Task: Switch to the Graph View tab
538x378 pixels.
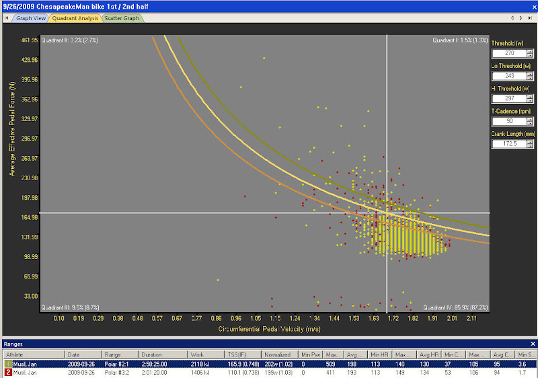Action: tap(29, 18)
